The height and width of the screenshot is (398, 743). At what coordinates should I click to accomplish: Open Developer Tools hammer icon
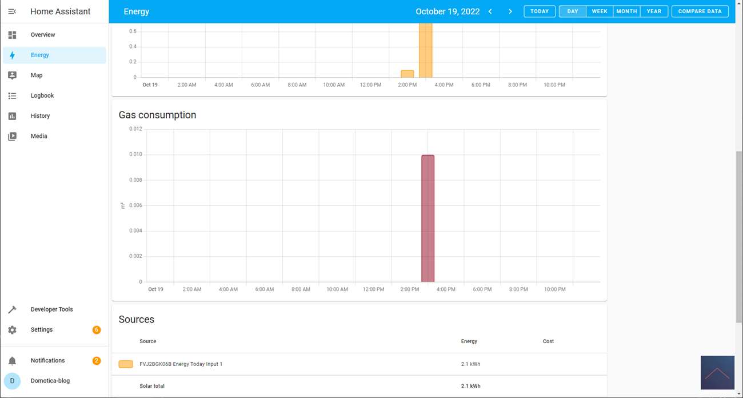[x=12, y=309]
